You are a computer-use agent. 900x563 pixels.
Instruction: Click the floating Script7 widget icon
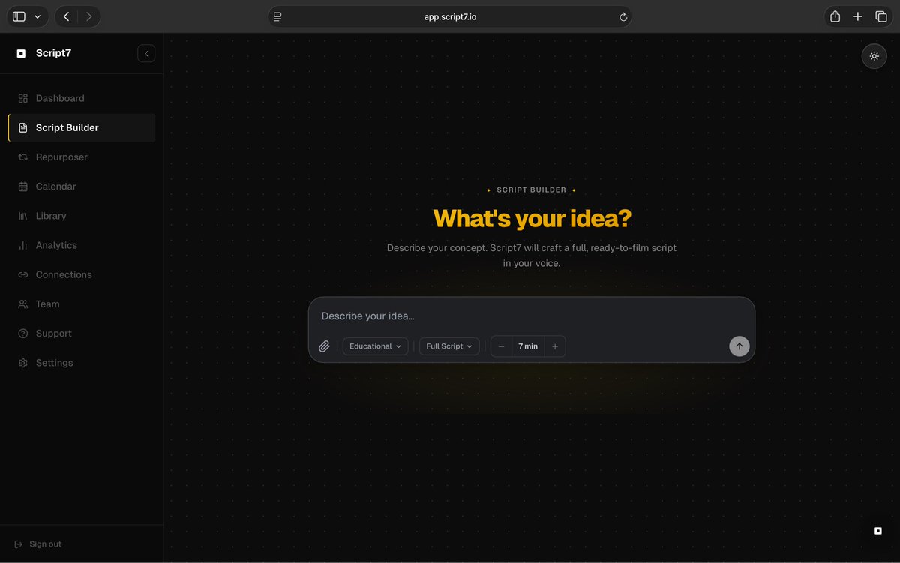pyautogui.click(x=878, y=531)
